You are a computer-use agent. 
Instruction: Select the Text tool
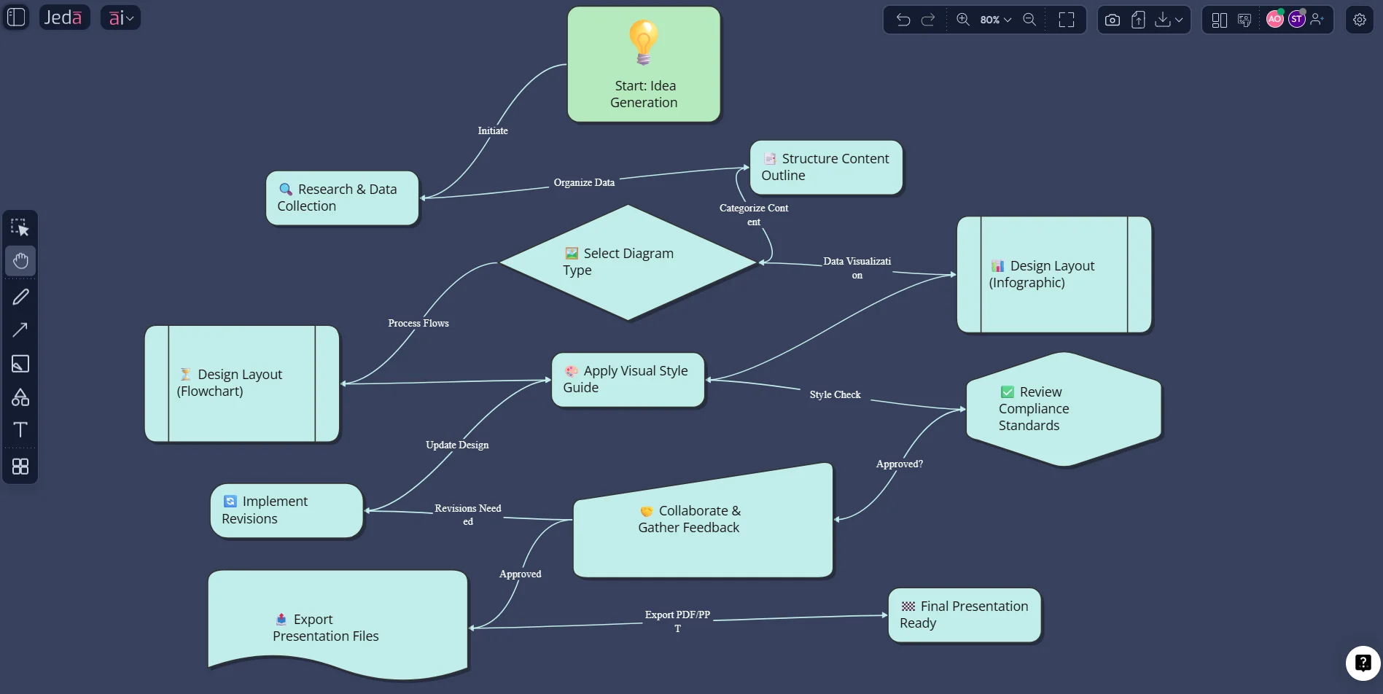point(20,429)
